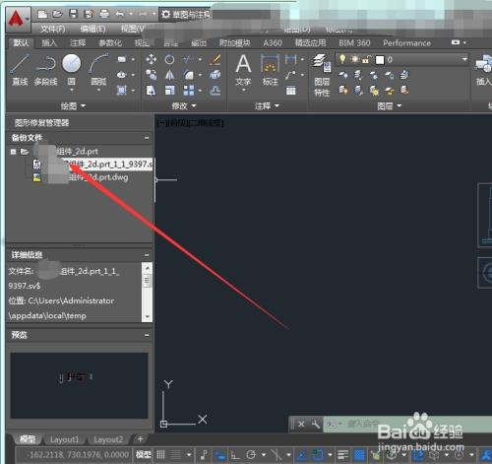The height and width of the screenshot is (464, 492).
Task: Select the Stretch tool in 修改 panel
Action: coord(151,91)
